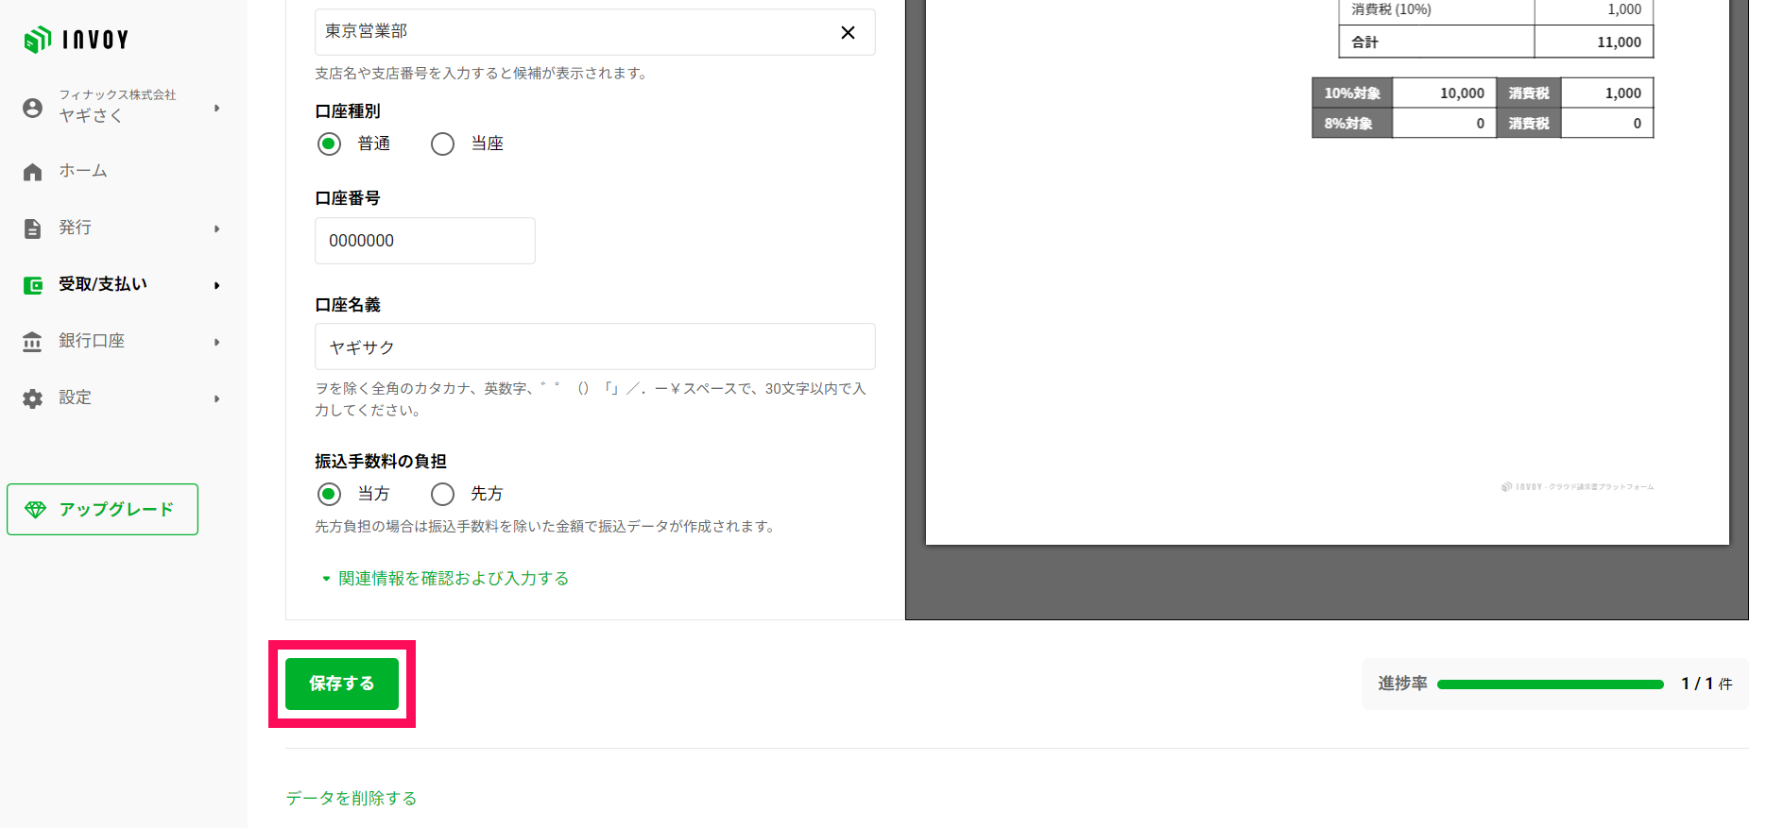Screen dimensions: 1767x828
Task: Click the 発行 document icon
Action: coord(33,228)
